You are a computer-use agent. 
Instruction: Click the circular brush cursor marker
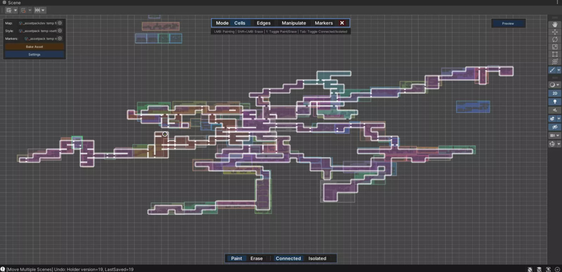click(x=165, y=134)
